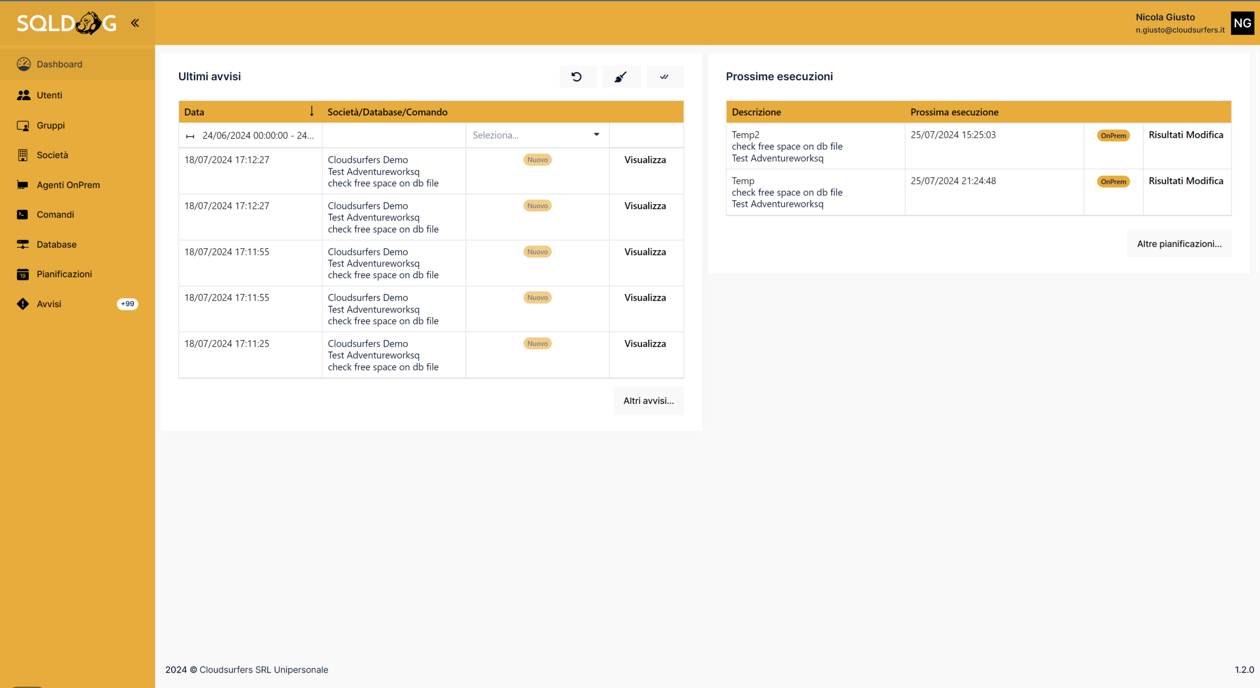Click the SQLDOG logo
Screen dimensions: 1260x688
click(x=66, y=23)
